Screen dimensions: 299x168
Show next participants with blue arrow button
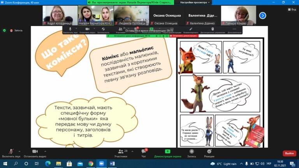pos(262,16)
